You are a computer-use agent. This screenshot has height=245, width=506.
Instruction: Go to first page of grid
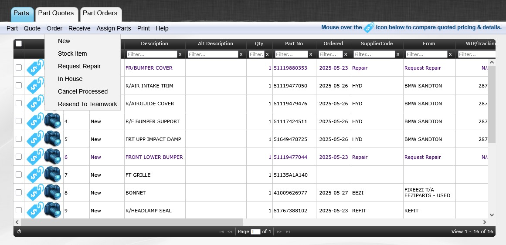221,232
